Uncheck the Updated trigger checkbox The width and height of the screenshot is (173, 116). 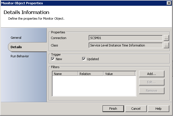tap(84, 59)
